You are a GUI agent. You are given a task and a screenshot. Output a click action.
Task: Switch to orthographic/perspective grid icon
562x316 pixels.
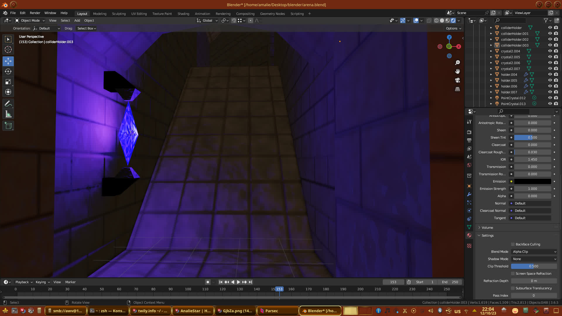tap(458, 89)
